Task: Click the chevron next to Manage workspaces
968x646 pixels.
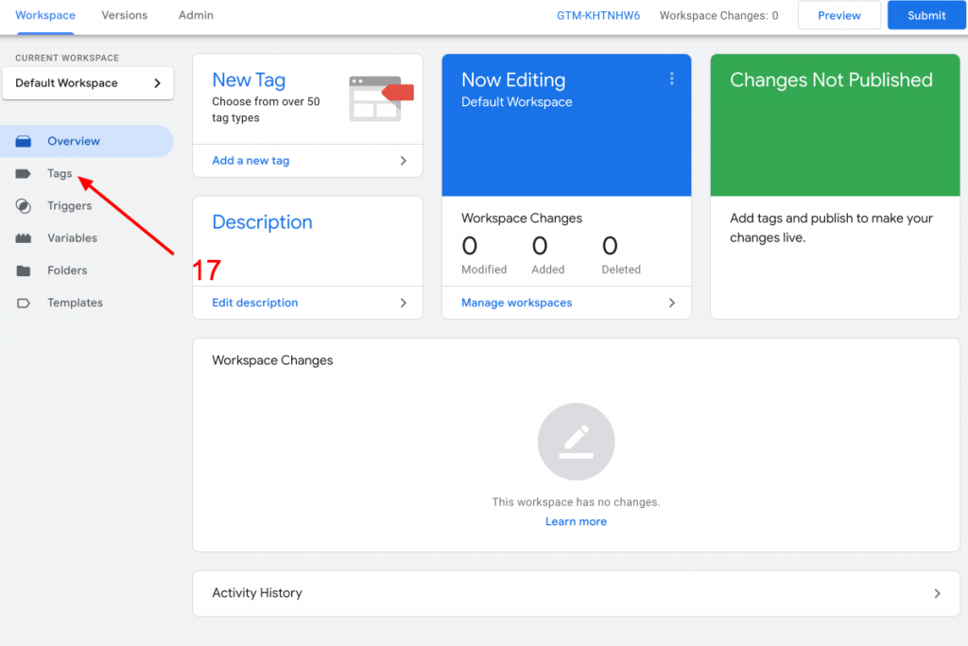Action: 672,303
